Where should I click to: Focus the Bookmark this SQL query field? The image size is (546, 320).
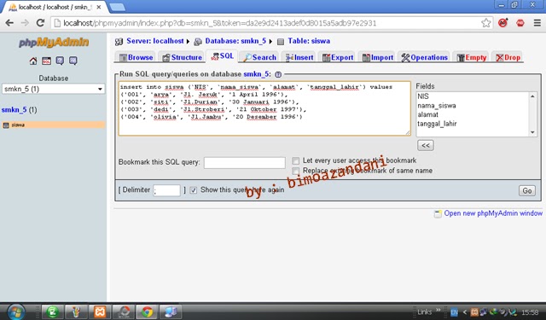click(245, 163)
